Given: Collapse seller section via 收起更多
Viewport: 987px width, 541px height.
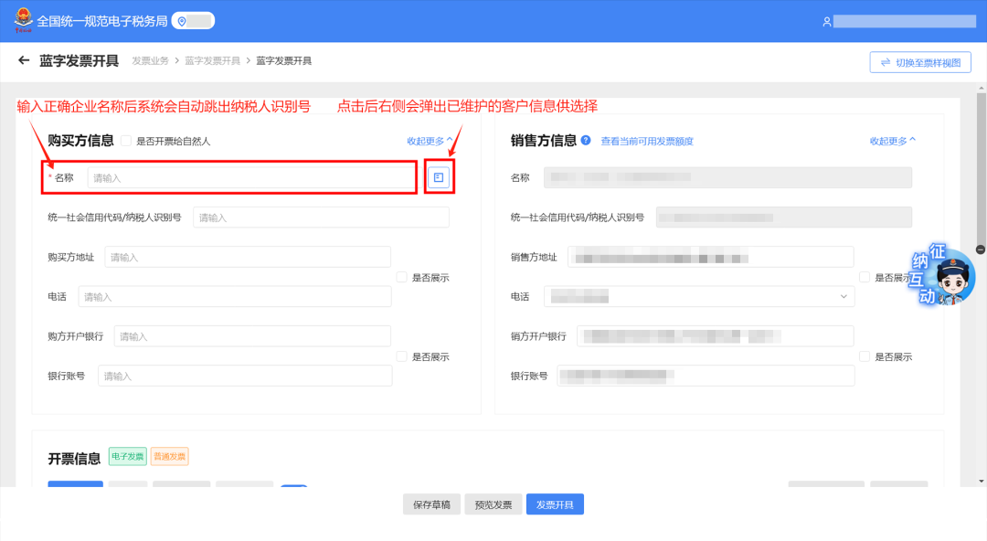Looking at the screenshot, I should (893, 141).
